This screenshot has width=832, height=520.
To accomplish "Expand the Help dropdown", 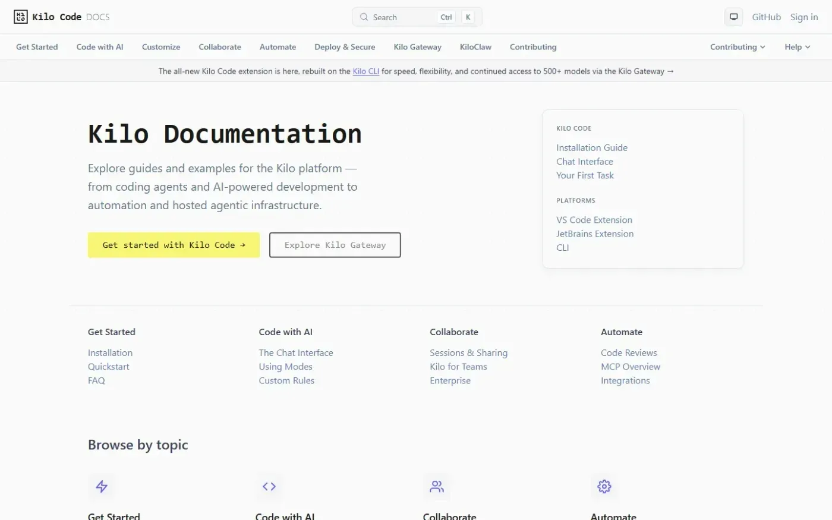I will pyautogui.click(x=798, y=47).
